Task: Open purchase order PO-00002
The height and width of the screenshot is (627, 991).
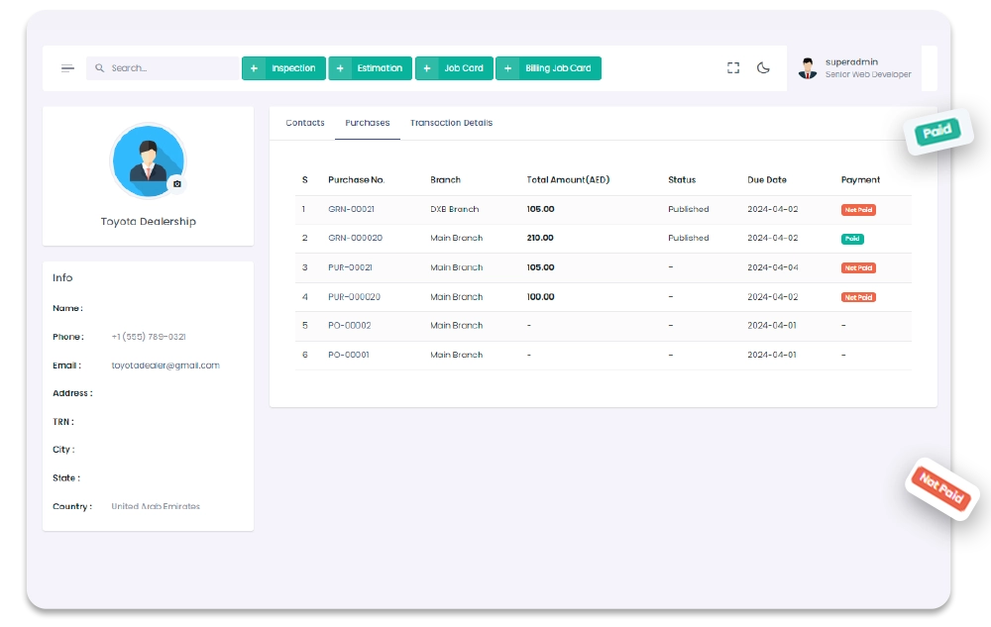Action: pos(349,326)
